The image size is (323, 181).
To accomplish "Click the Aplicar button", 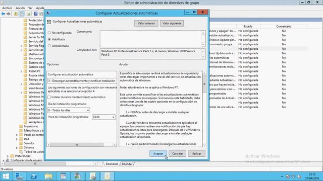I will click(196, 153).
